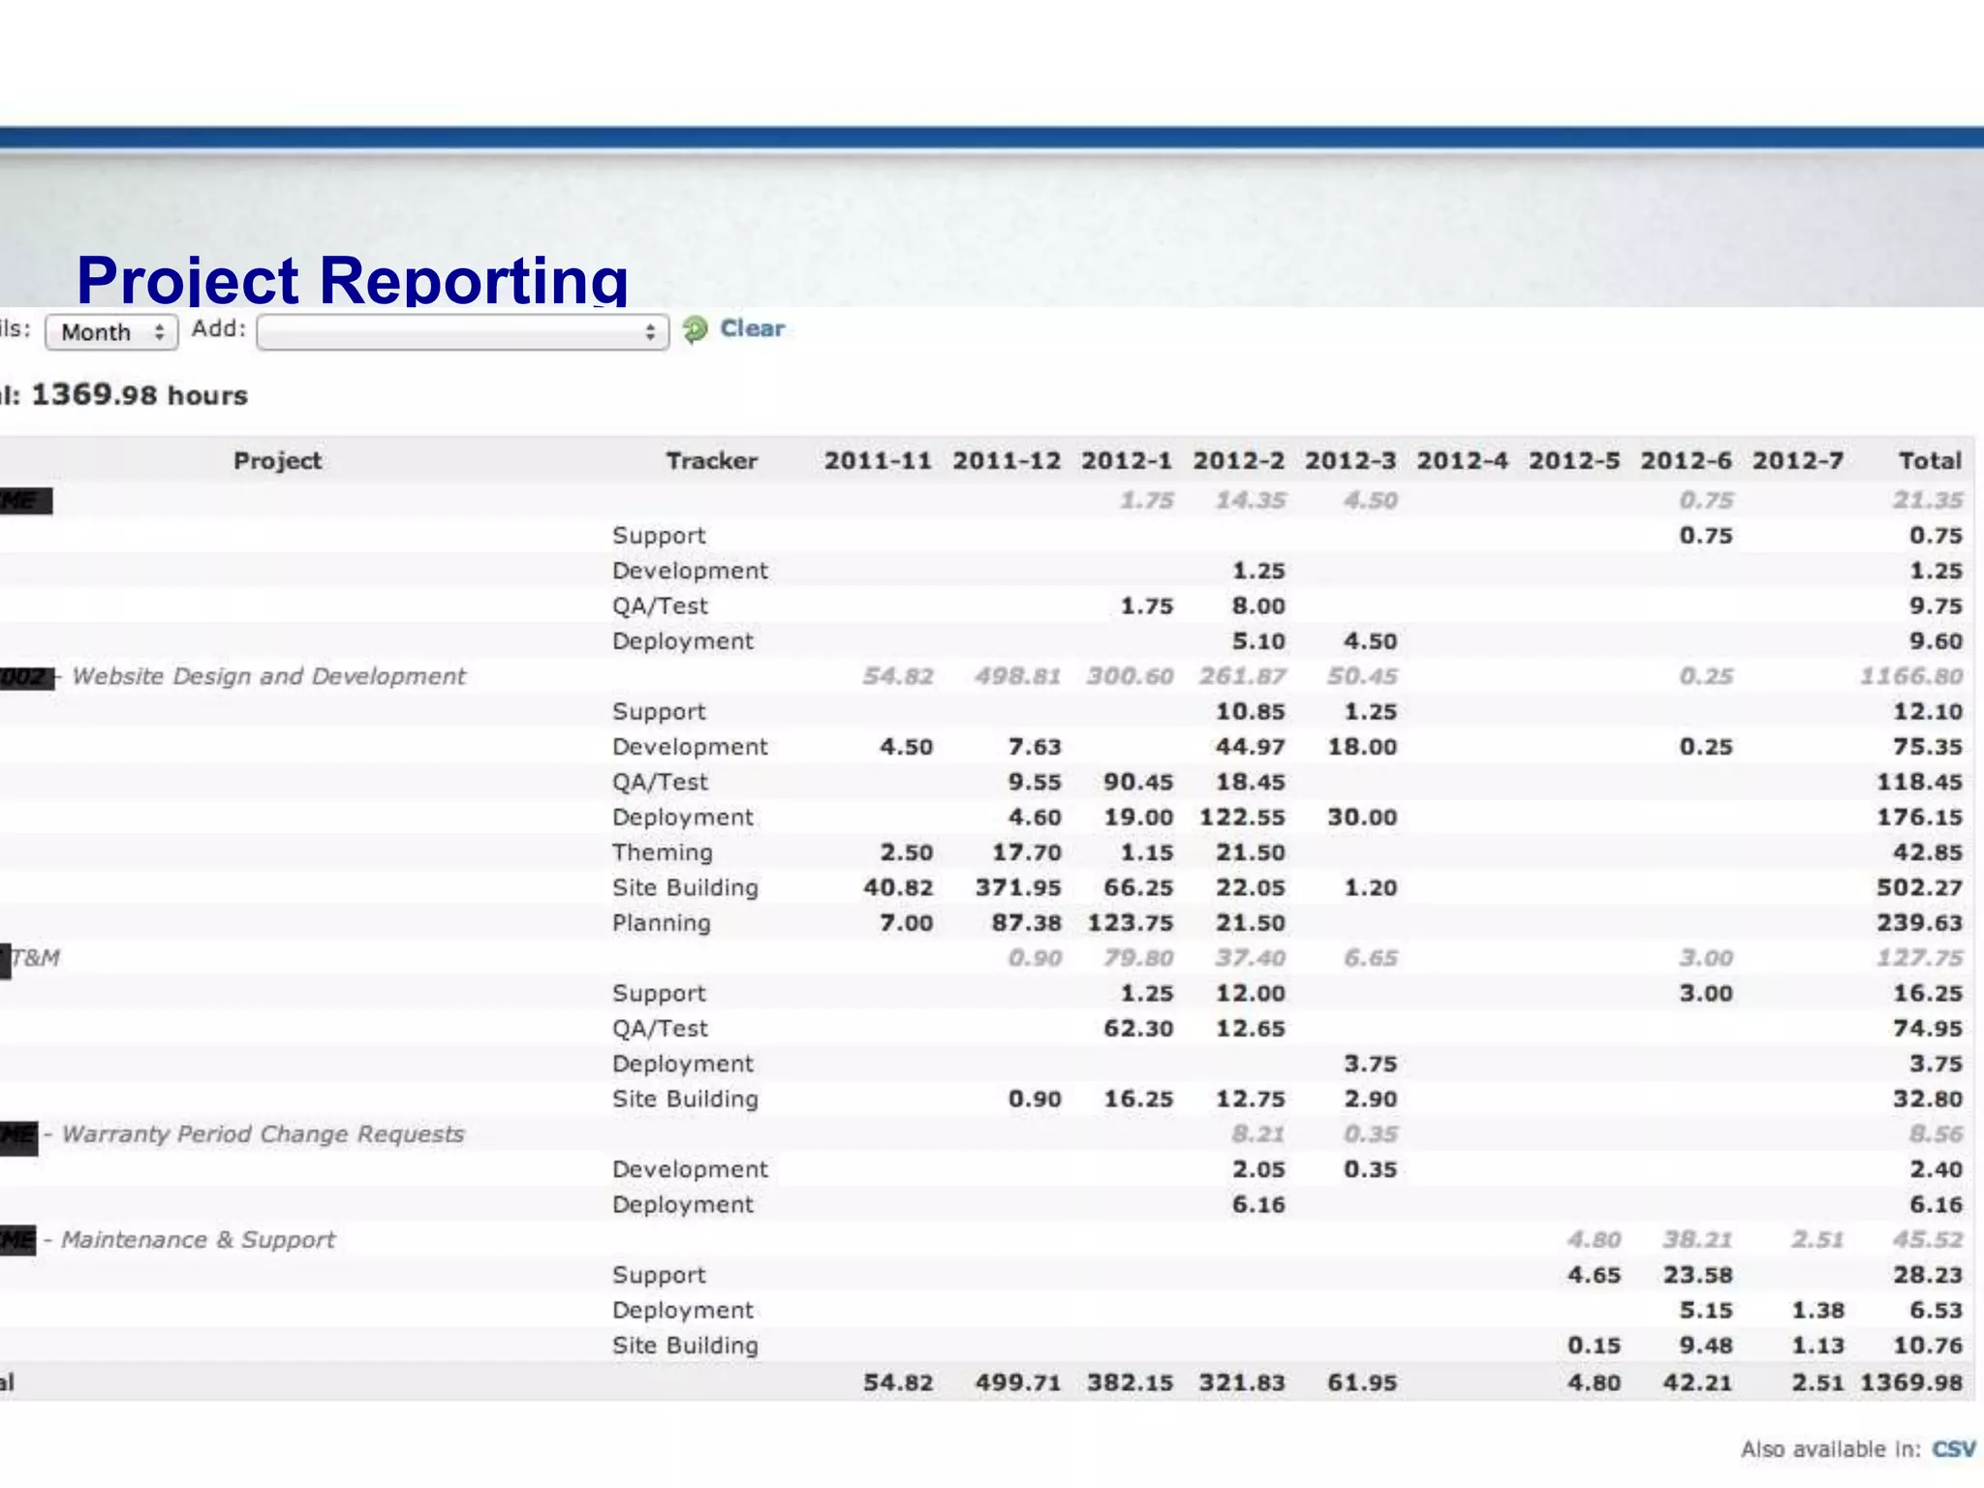Click the 123.75 Planning cell
The image size is (1984, 1488).
[1130, 923]
